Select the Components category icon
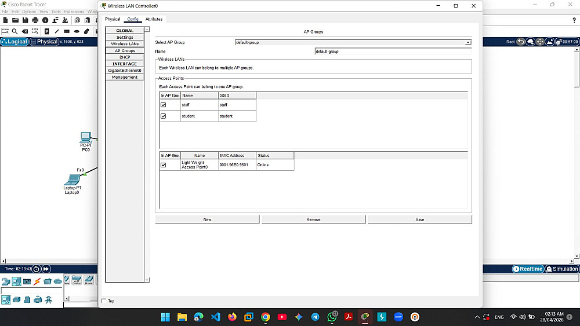The image size is (580, 326). (27, 281)
